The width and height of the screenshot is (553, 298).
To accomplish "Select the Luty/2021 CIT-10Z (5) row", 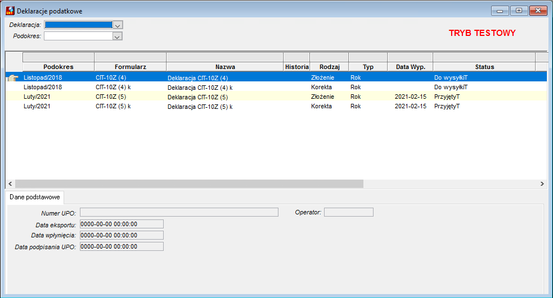I will 276,97.
